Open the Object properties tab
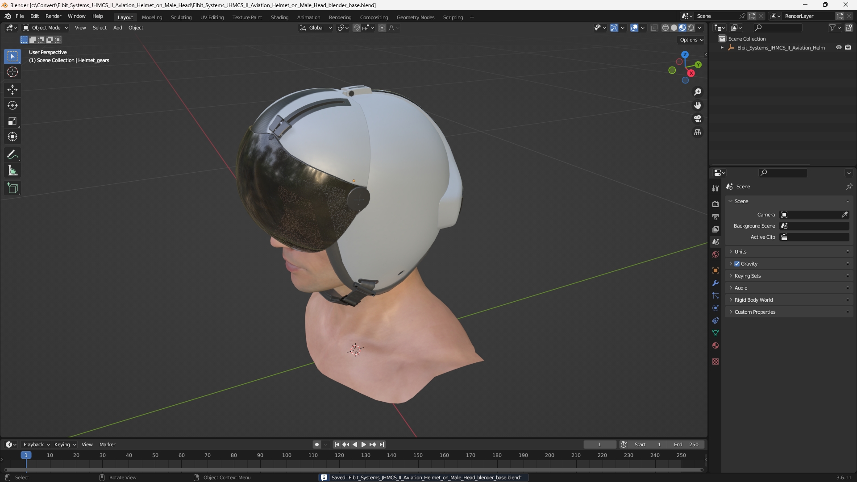The height and width of the screenshot is (482, 857). coord(716,270)
